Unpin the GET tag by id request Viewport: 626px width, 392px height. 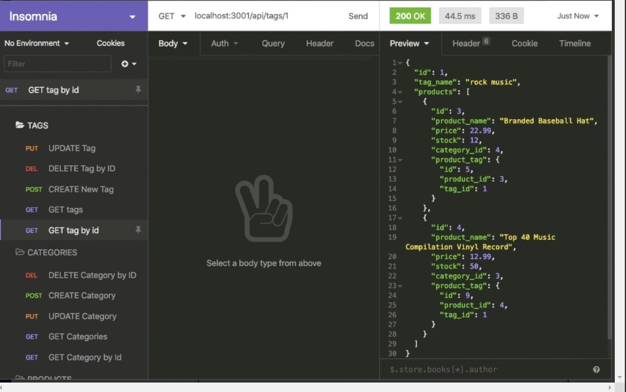click(x=137, y=230)
